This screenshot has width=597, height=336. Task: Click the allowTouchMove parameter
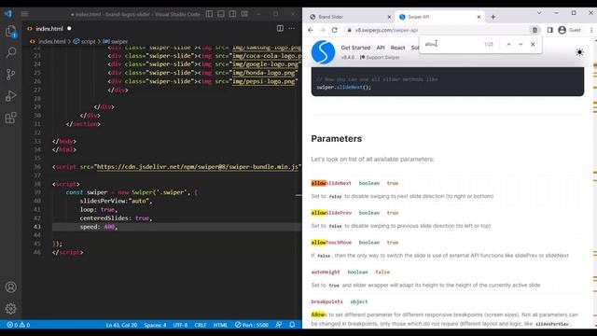[x=331, y=243]
